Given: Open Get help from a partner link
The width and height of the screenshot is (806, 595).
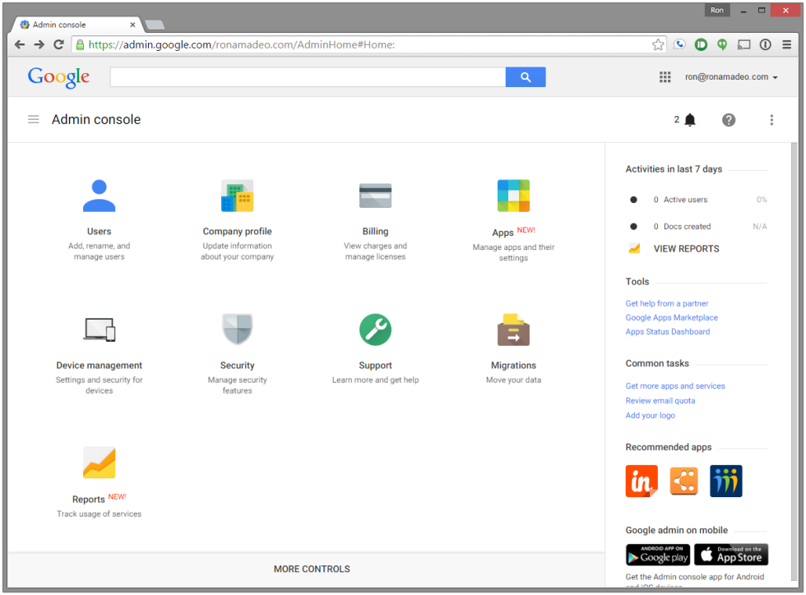Looking at the screenshot, I should tap(666, 304).
